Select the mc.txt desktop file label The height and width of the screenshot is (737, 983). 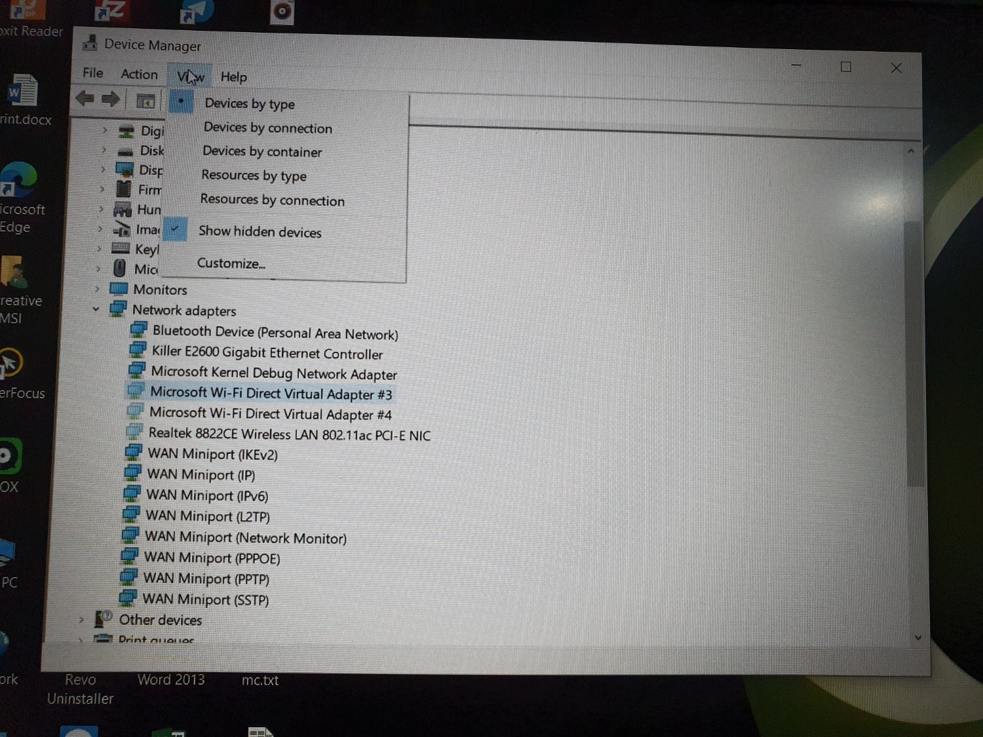tap(260, 680)
